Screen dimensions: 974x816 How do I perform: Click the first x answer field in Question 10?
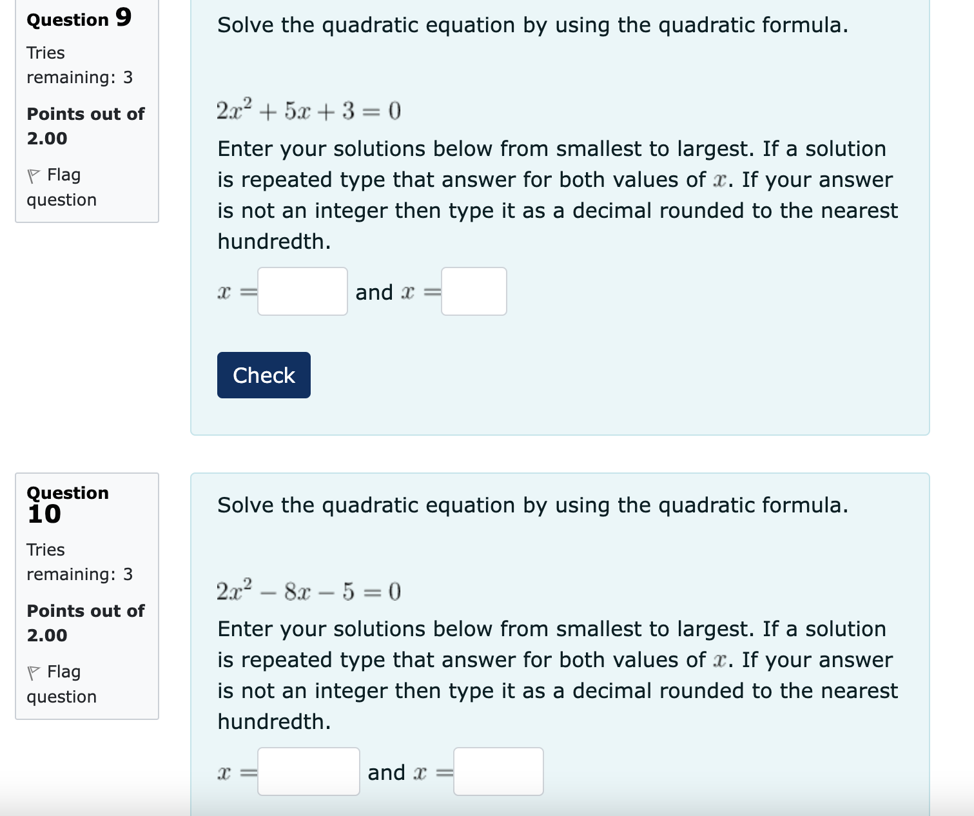coord(308,772)
